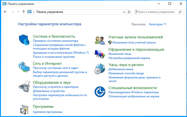Click the address bar breadcrumb chevron
This screenshot has width=187, height=117.
34,12
